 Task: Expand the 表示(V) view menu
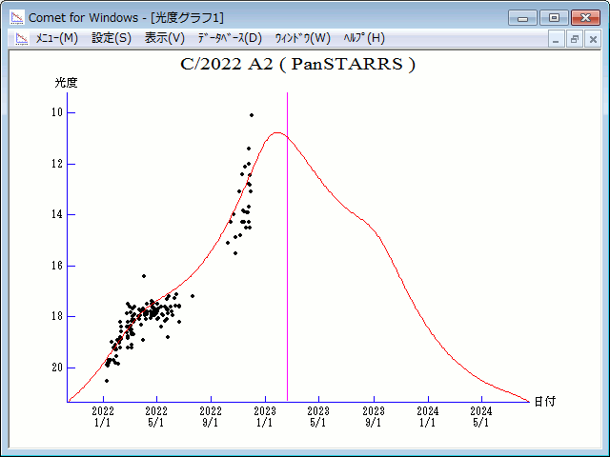pyautogui.click(x=165, y=38)
